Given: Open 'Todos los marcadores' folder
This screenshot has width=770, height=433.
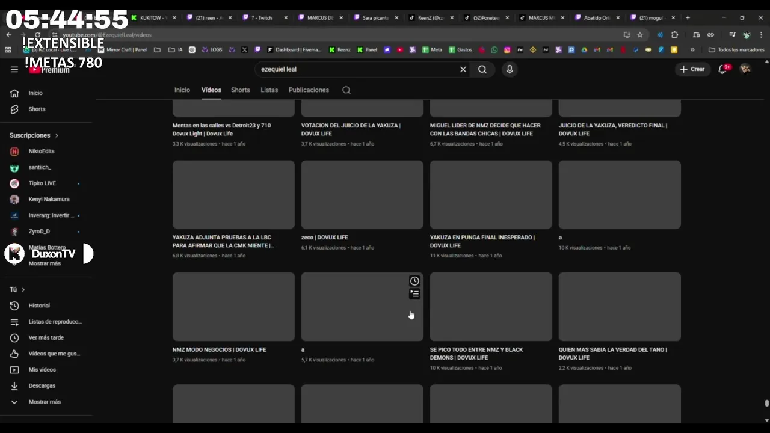Looking at the screenshot, I should tap(736, 50).
